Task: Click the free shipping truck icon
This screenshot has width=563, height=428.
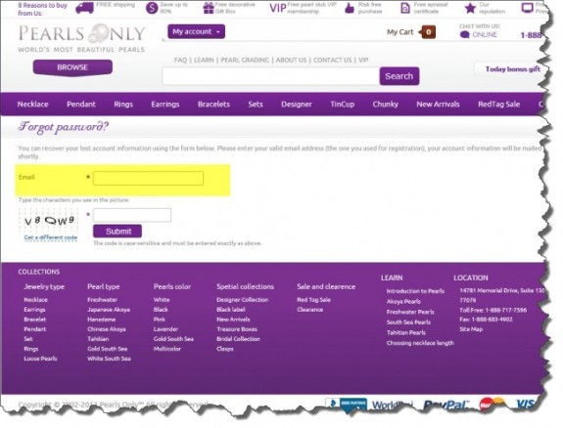Action: (x=85, y=8)
